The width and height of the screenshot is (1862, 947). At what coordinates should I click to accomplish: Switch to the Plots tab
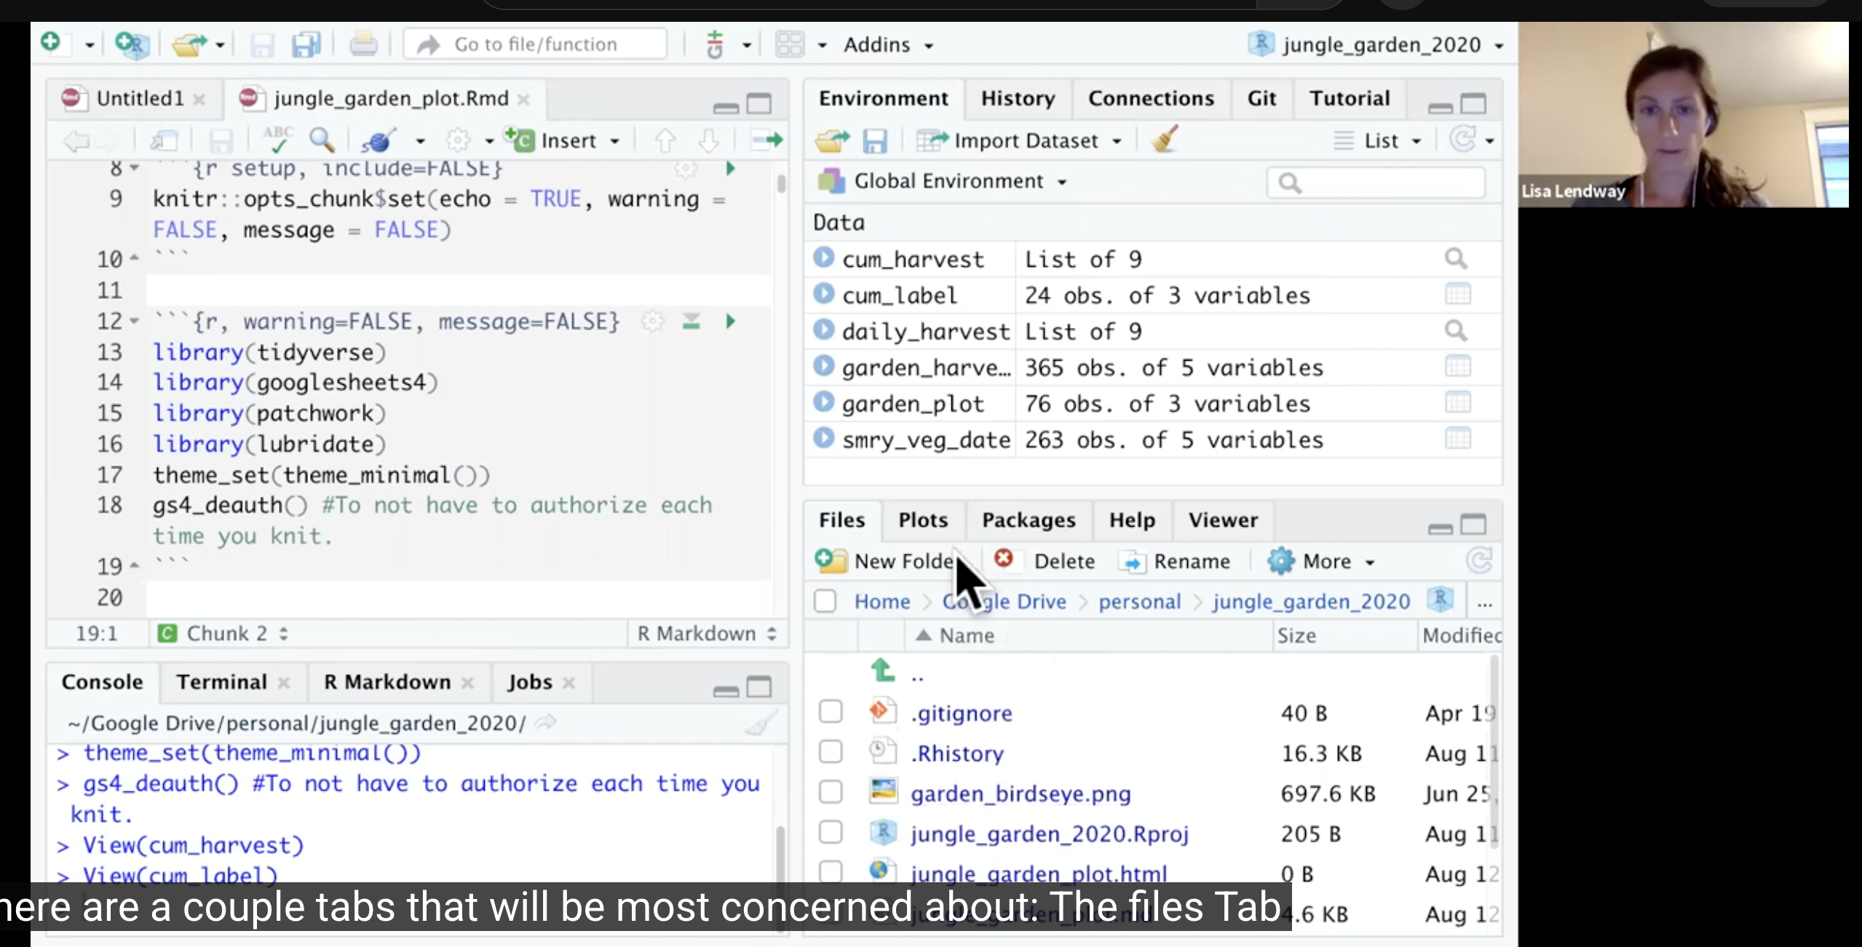tap(923, 519)
